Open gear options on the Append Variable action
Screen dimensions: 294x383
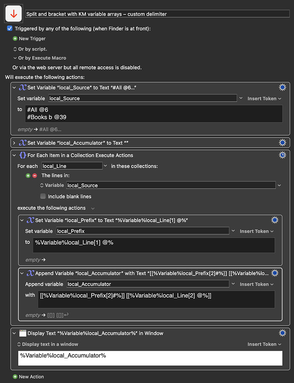point(275,273)
